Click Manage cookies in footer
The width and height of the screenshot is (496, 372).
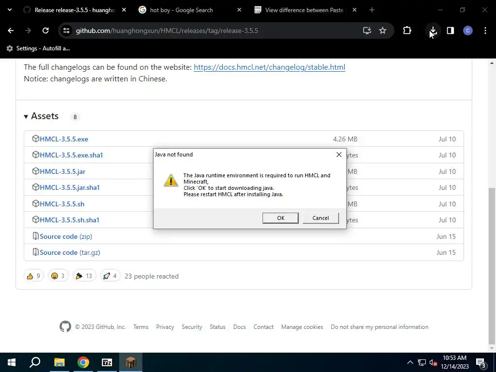pos(302,327)
